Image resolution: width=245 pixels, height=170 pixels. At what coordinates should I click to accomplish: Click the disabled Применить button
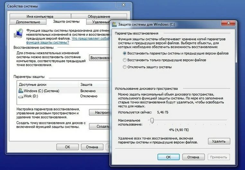219,157
